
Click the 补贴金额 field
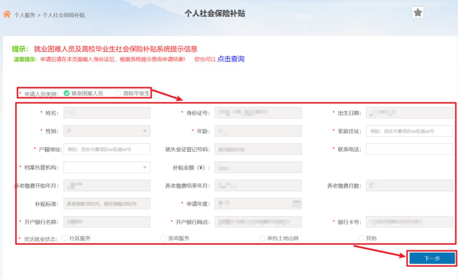coord(258,167)
